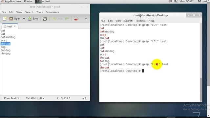This screenshot has height=118, width=210.
Task: Open the Terminal menu in terminal window
Action: tap(140, 21)
